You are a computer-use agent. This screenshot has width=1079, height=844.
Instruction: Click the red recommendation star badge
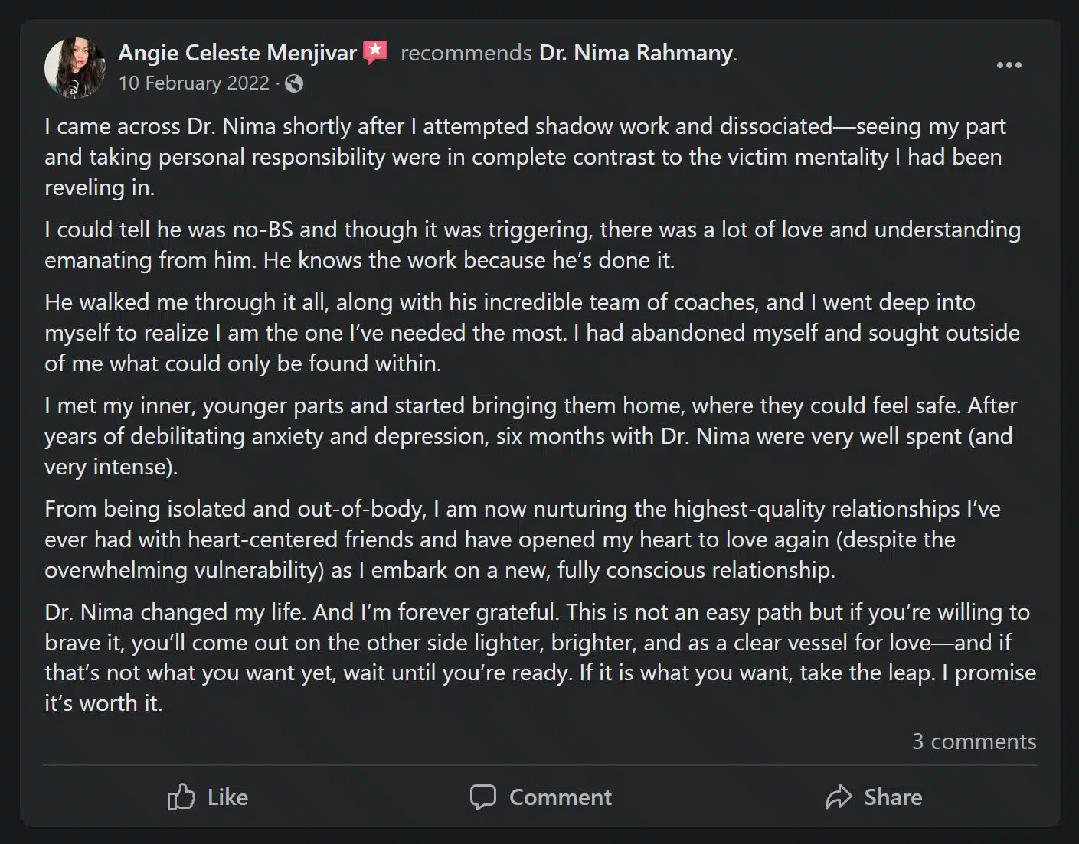click(375, 52)
